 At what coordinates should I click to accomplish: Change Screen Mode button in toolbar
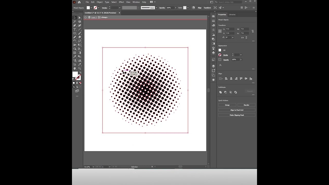[77, 91]
